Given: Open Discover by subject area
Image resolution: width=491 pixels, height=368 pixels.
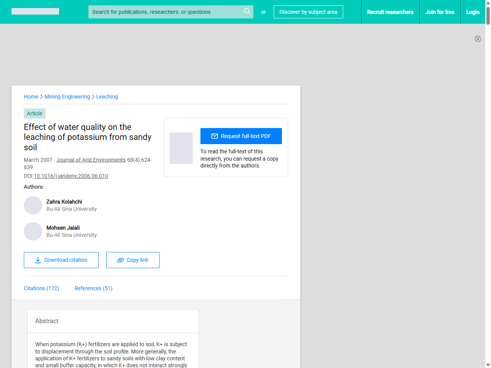Looking at the screenshot, I should (x=308, y=12).
